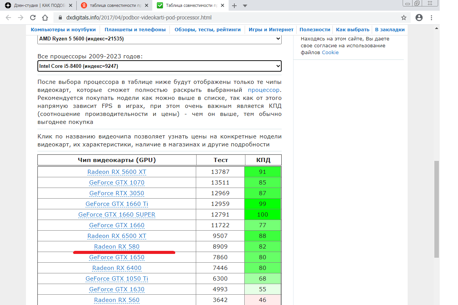Open Планшеты и телефоны menu
This screenshot has width=458, height=305.
tap(135, 29)
